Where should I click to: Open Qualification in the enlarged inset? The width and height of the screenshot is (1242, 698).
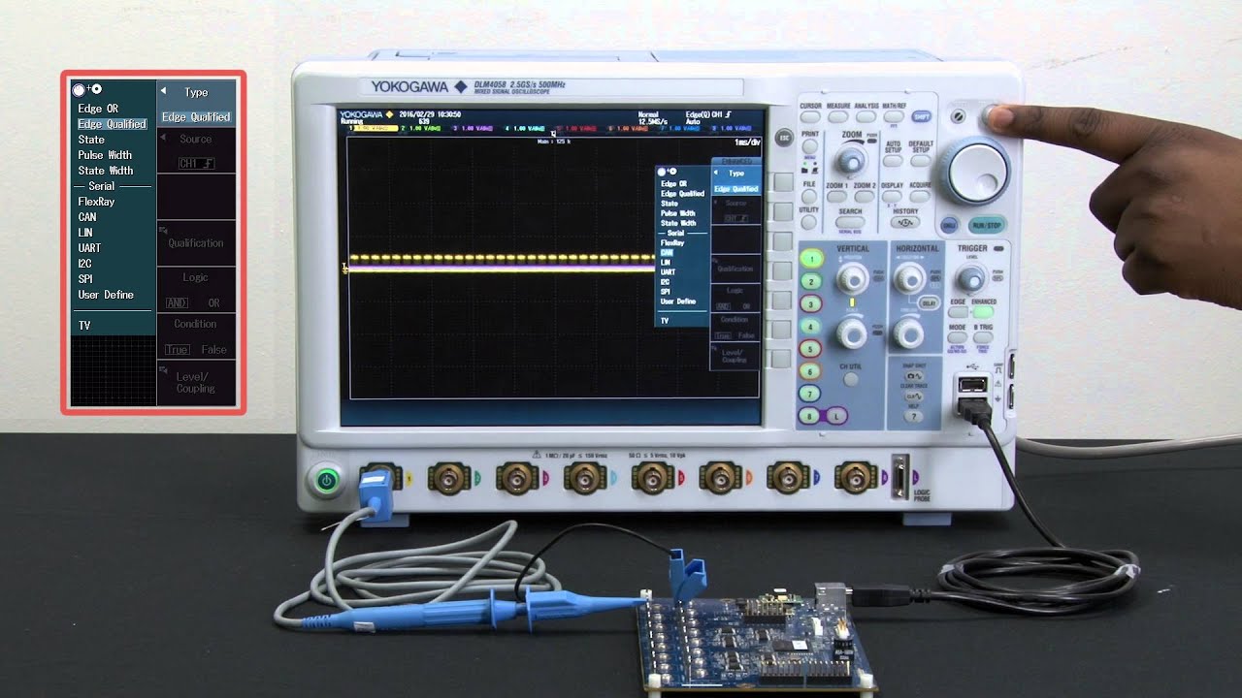pyautogui.click(x=196, y=243)
